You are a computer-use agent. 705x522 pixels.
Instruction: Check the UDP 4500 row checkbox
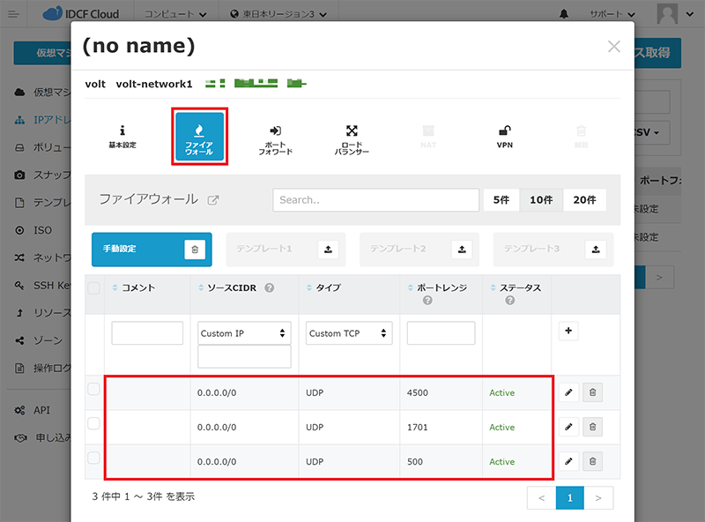click(94, 390)
